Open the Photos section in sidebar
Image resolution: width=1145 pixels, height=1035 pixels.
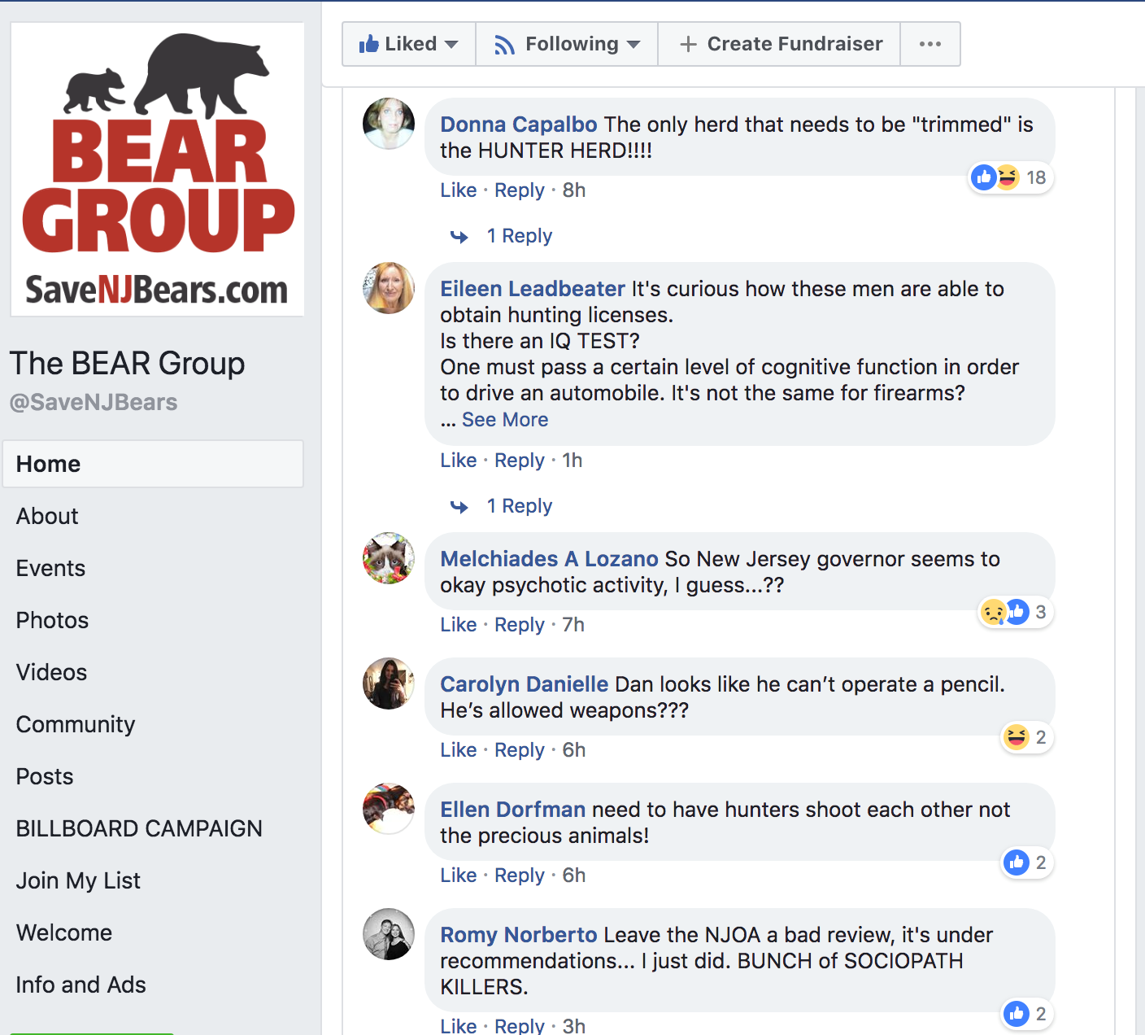tap(53, 620)
